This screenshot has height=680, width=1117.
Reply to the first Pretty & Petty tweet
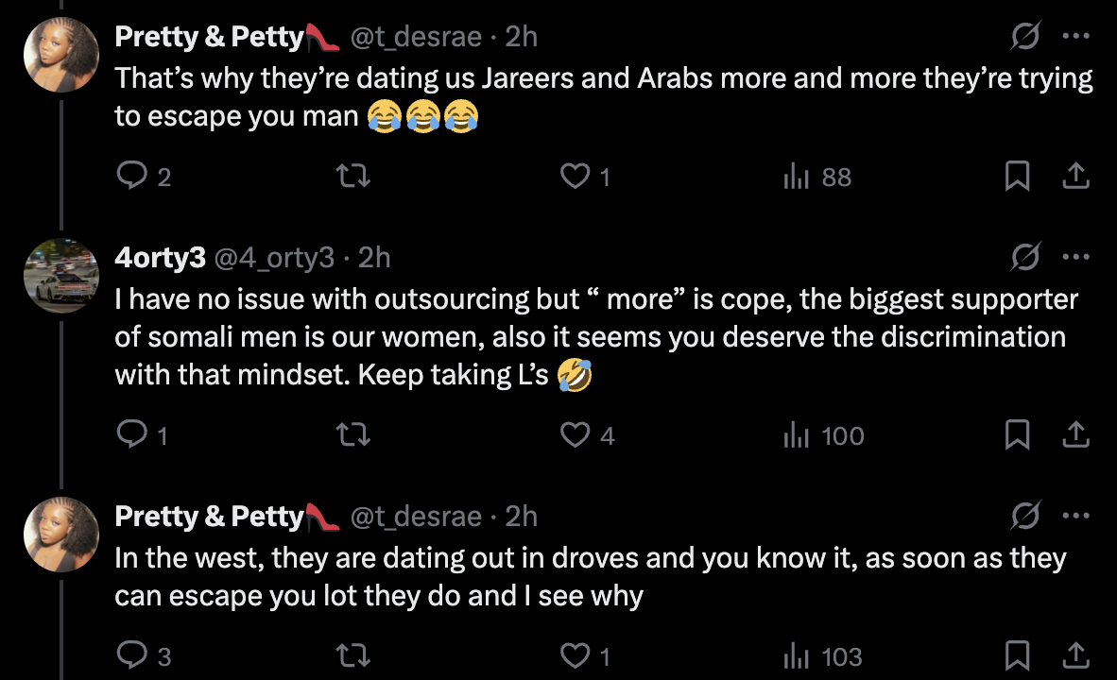click(x=131, y=177)
